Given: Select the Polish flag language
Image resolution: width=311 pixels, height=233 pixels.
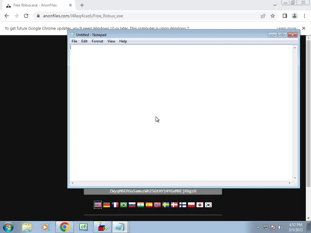Looking at the screenshot, I should (191, 205).
